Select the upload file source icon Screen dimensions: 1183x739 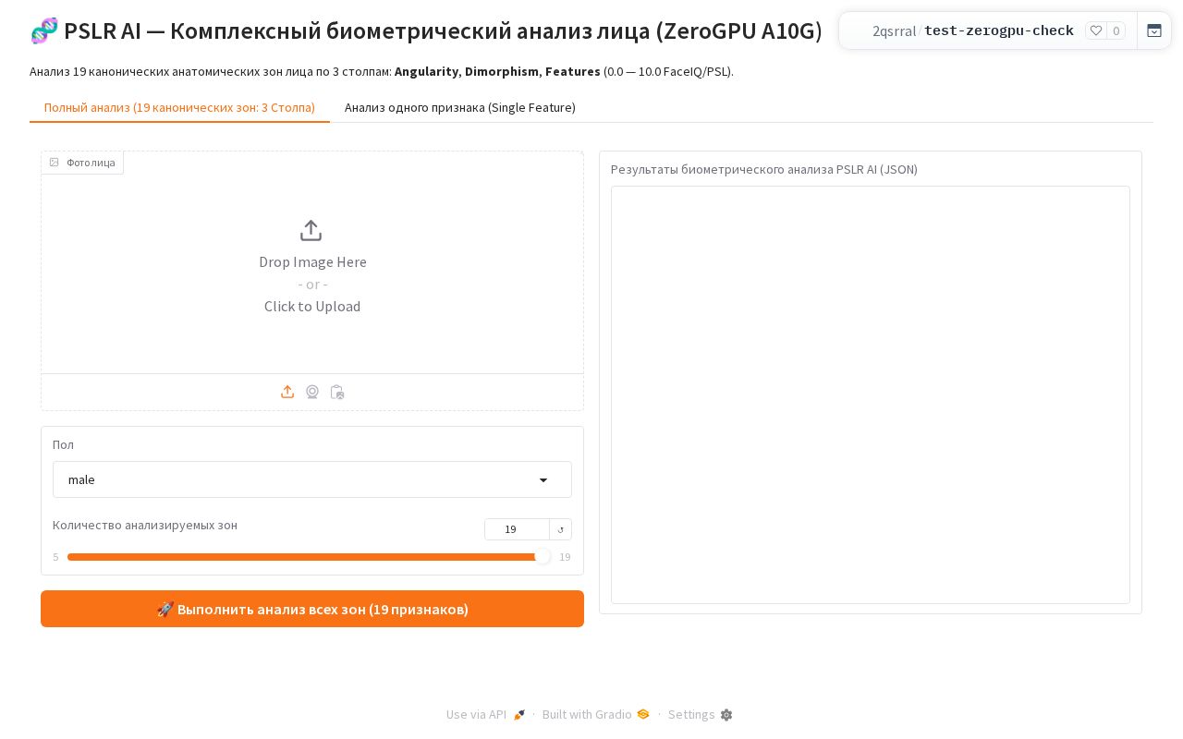point(287,392)
